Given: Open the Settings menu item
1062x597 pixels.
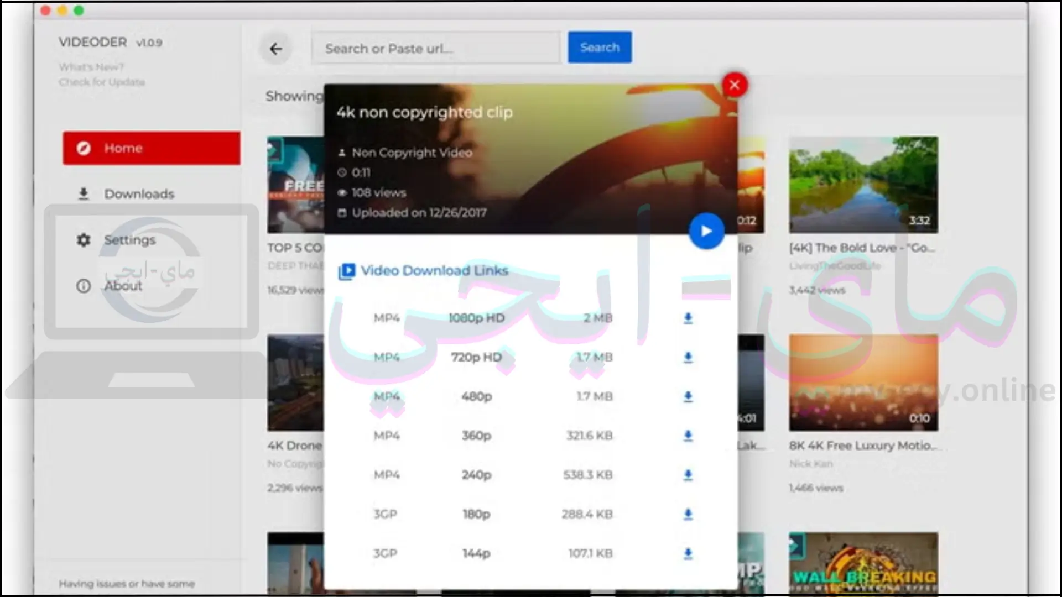Looking at the screenshot, I should coord(152,240).
